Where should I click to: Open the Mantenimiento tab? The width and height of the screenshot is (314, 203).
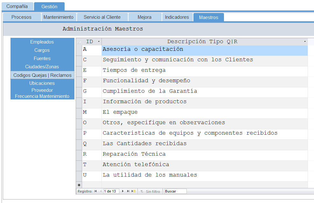coord(58,17)
